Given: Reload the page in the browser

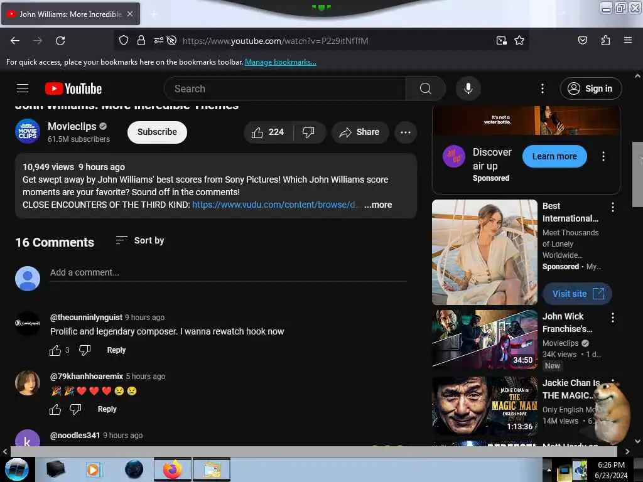Looking at the screenshot, I should 60,41.
